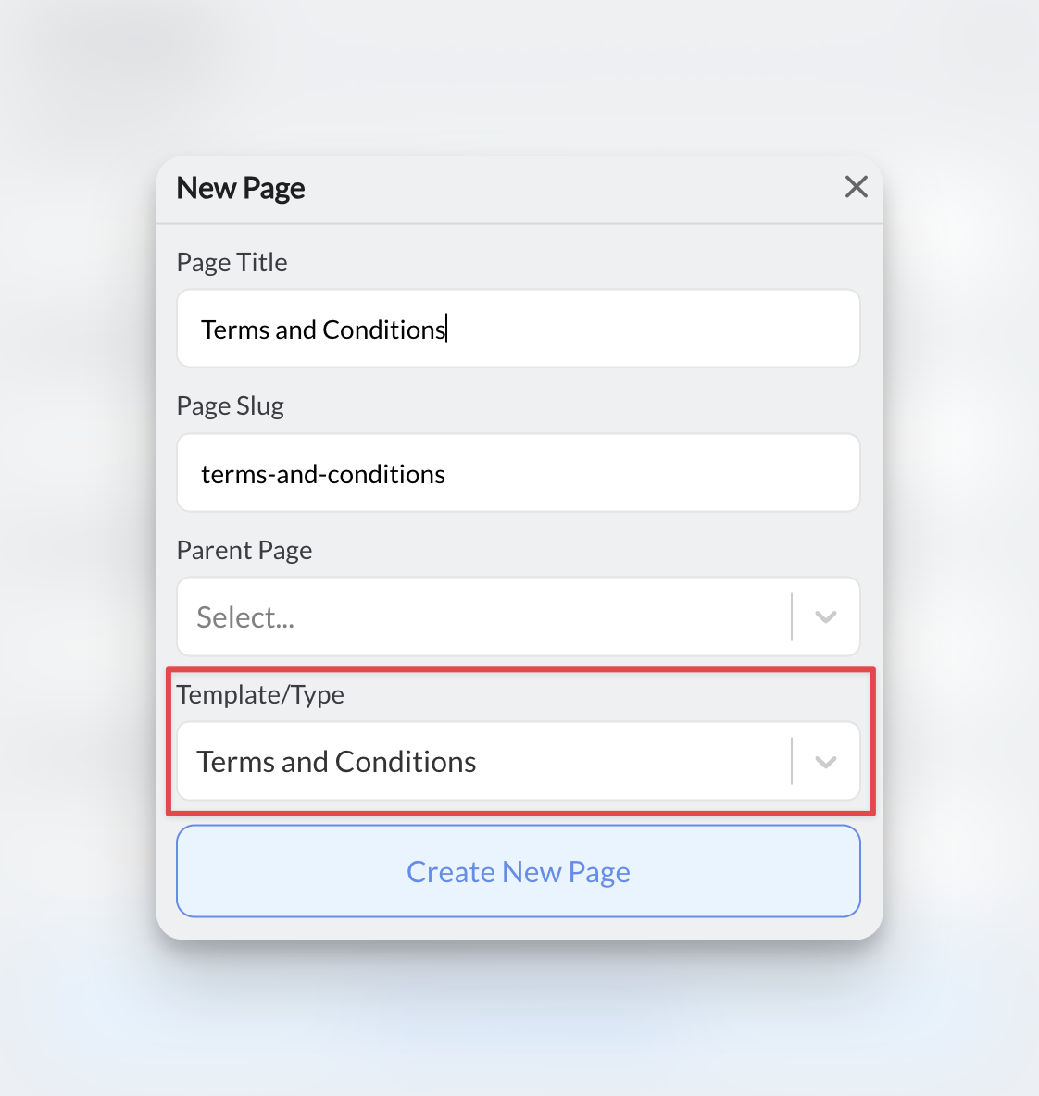Image resolution: width=1039 pixels, height=1096 pixels.
Task: Click the Page Slug input field
Action: [x=519, y=473]
